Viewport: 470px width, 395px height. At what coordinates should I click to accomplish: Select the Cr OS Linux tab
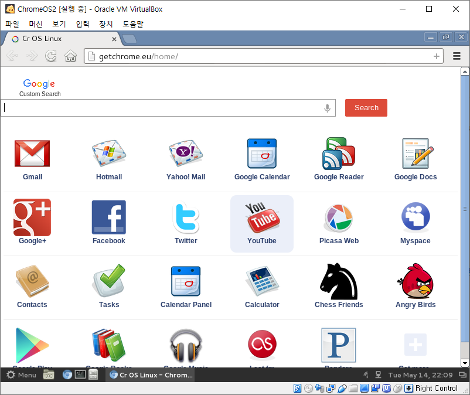(x=62, y=39)
